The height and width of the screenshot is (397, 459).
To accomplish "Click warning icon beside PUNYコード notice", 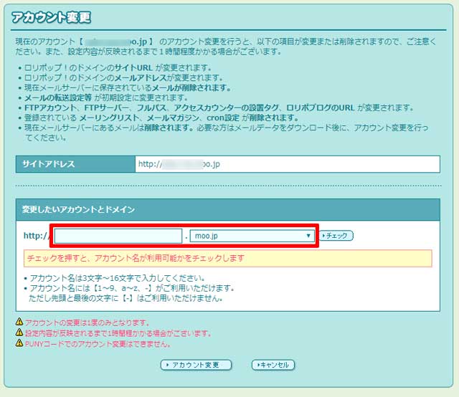I will (19, 343).
